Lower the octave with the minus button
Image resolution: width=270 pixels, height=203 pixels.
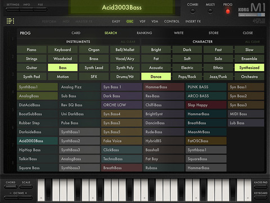coord(11,197)
